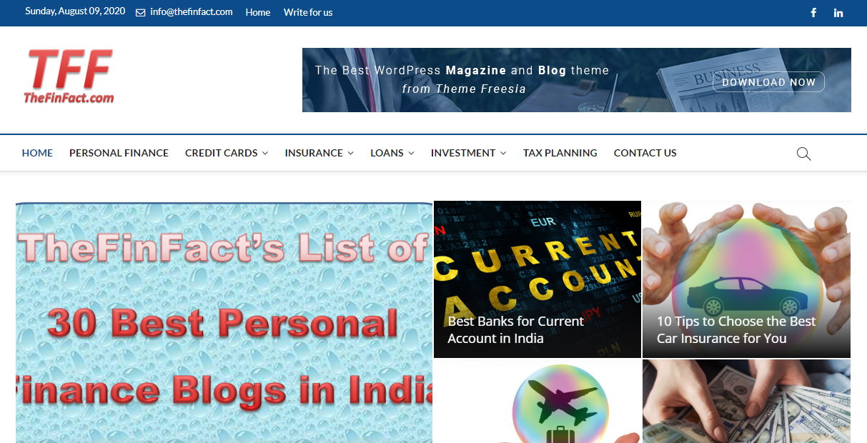Expand the Investment menu chevron
Image resolution: width=867 pixels, height=443 pixels.
point(503,154)
